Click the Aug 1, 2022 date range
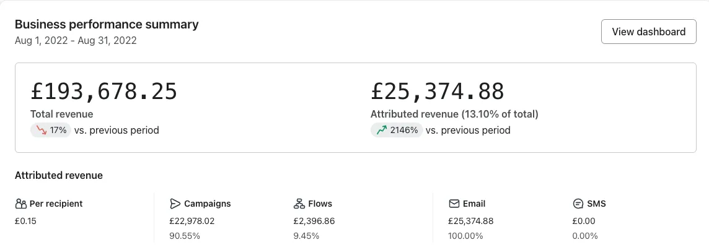Viewport: 709px width, 250px height. pyautogui.click(x=76, y=41)
